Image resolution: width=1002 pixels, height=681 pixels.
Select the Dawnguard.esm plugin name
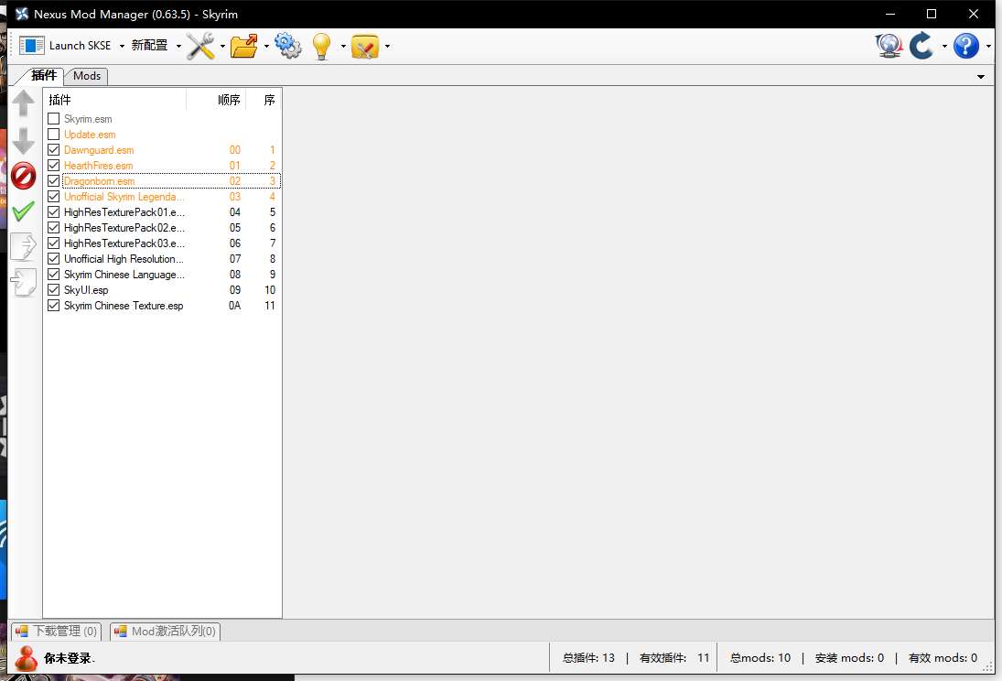[99, 149]
